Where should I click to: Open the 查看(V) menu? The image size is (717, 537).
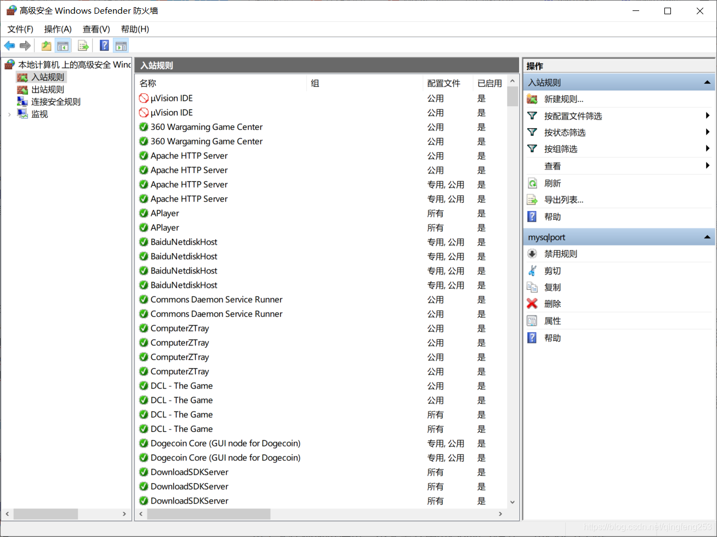tap(96, 29)
